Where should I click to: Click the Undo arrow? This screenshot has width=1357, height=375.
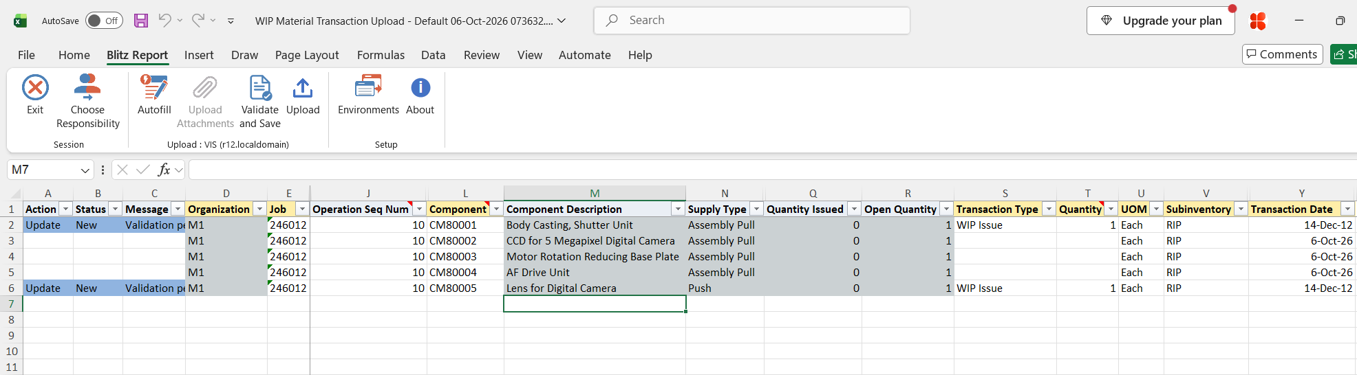click(x=164, y=21)
